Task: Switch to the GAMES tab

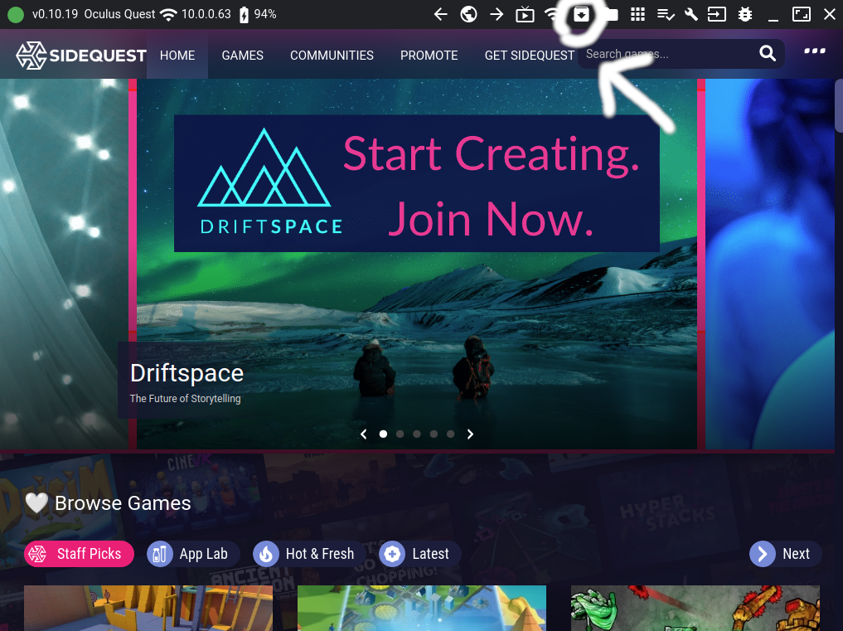Action: pos(242,56)
